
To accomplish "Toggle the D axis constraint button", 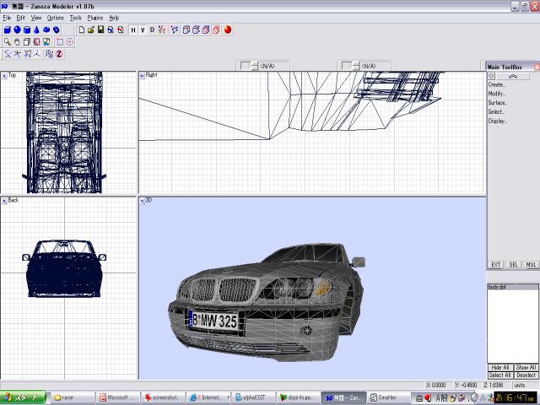I will [152, 30].
